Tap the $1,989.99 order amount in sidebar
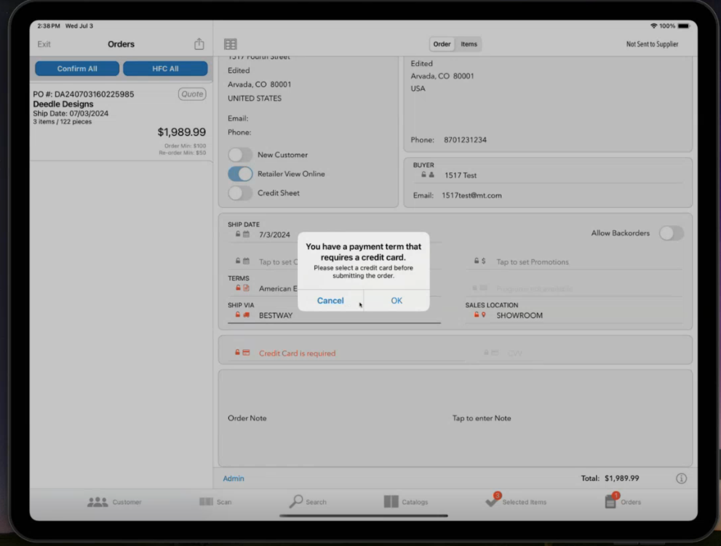 pos(182,132)
